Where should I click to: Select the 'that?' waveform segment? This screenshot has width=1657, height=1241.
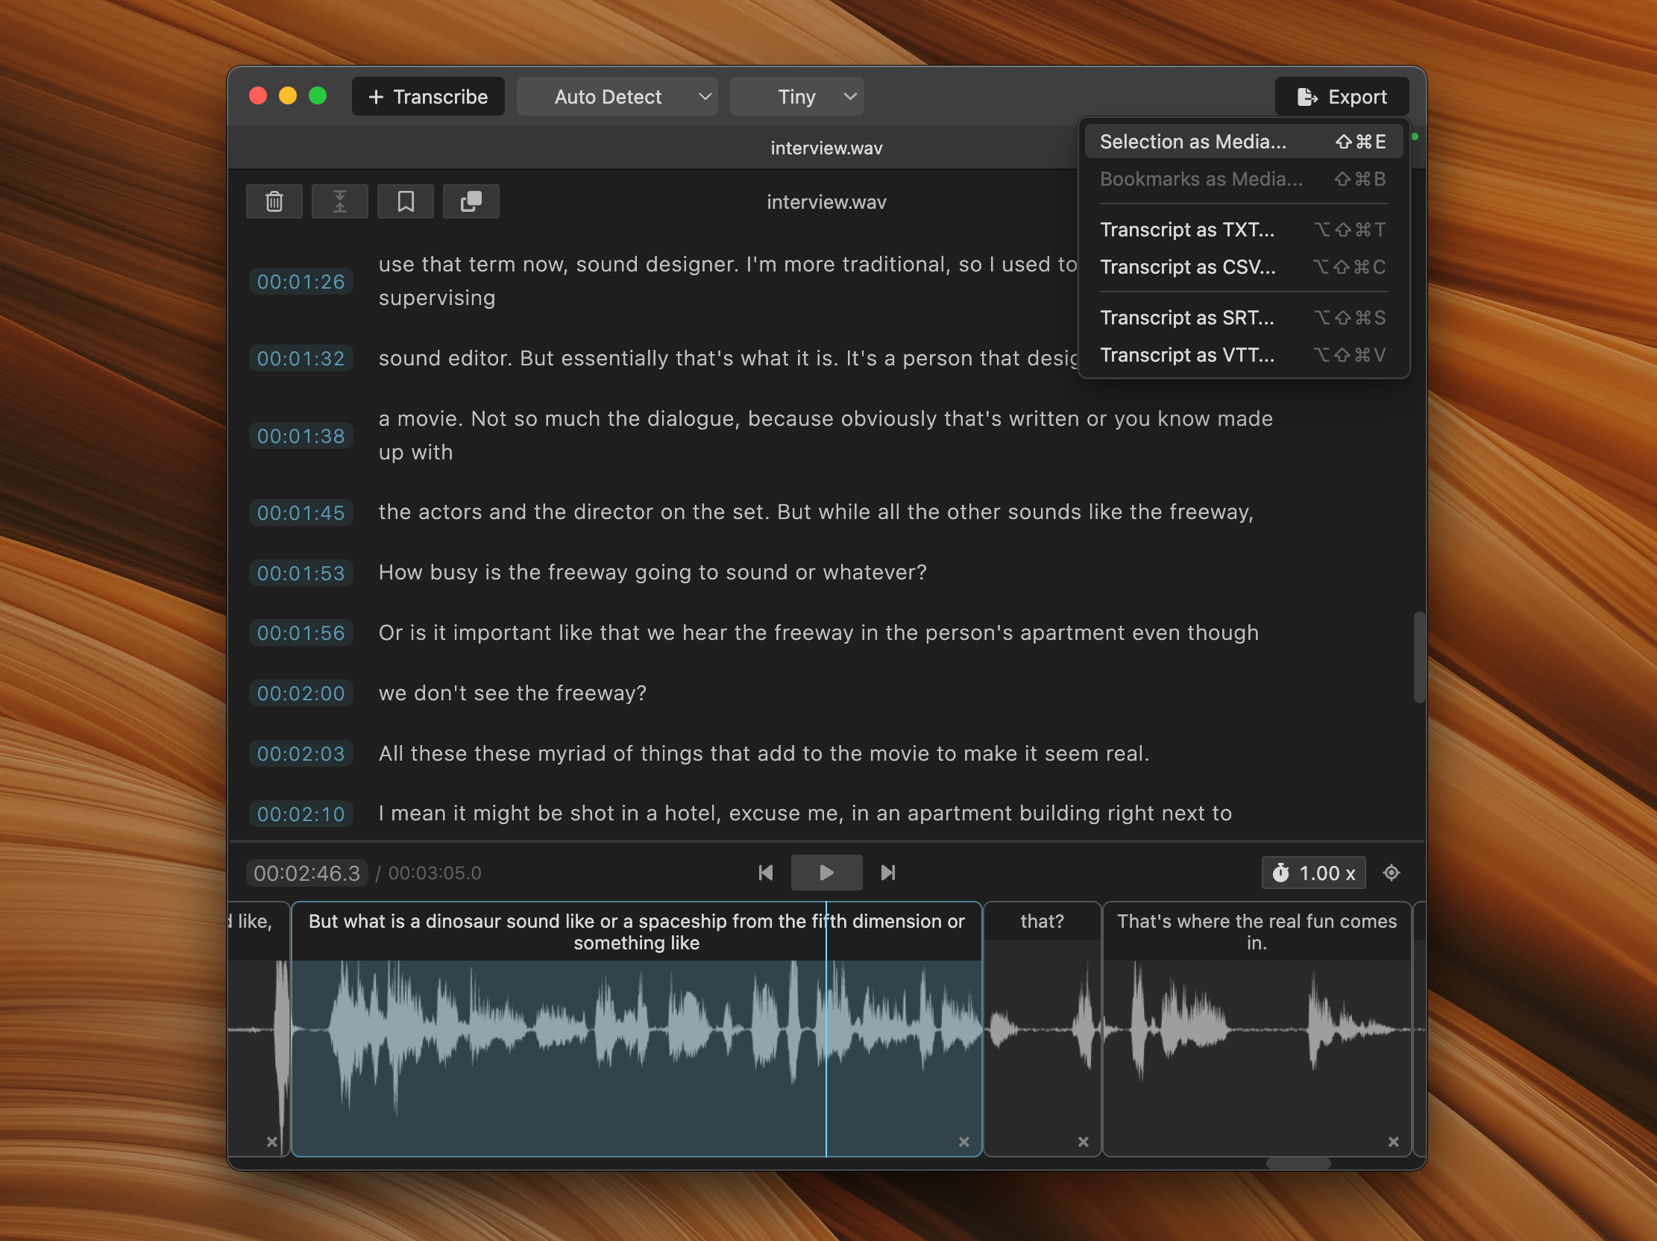click(x=1042, y=1029)
